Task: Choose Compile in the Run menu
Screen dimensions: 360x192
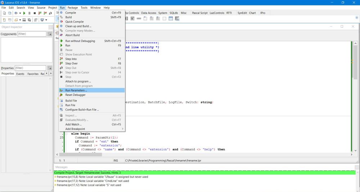Action: 92,13
